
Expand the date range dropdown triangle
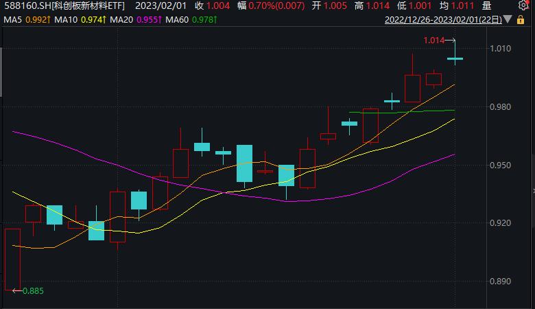tap(508, 19)
